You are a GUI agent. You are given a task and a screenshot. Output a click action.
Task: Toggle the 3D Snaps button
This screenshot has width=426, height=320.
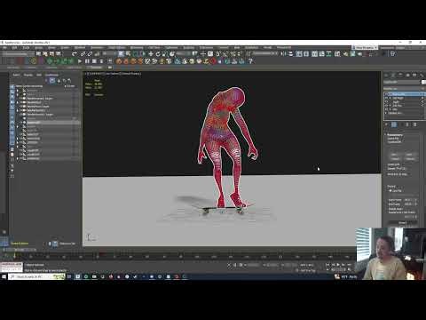(217, 53)
